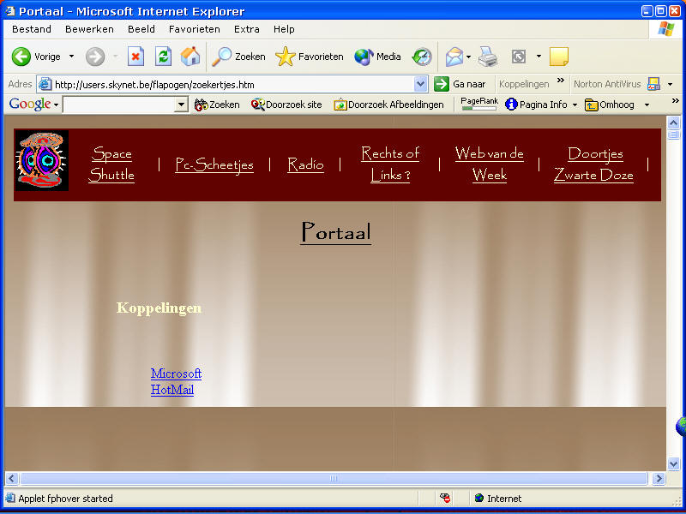Click the horizontal scrollbar thumb

coord(334,479)
